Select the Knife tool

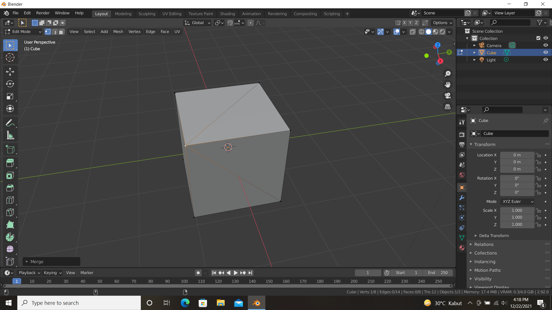pos(10,212)
